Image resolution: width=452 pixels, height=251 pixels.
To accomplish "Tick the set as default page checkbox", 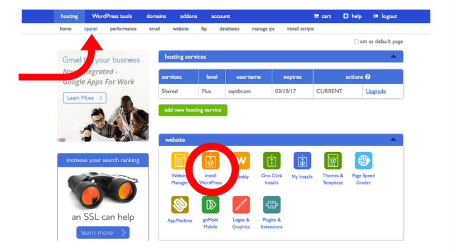I will coord(356,41).
